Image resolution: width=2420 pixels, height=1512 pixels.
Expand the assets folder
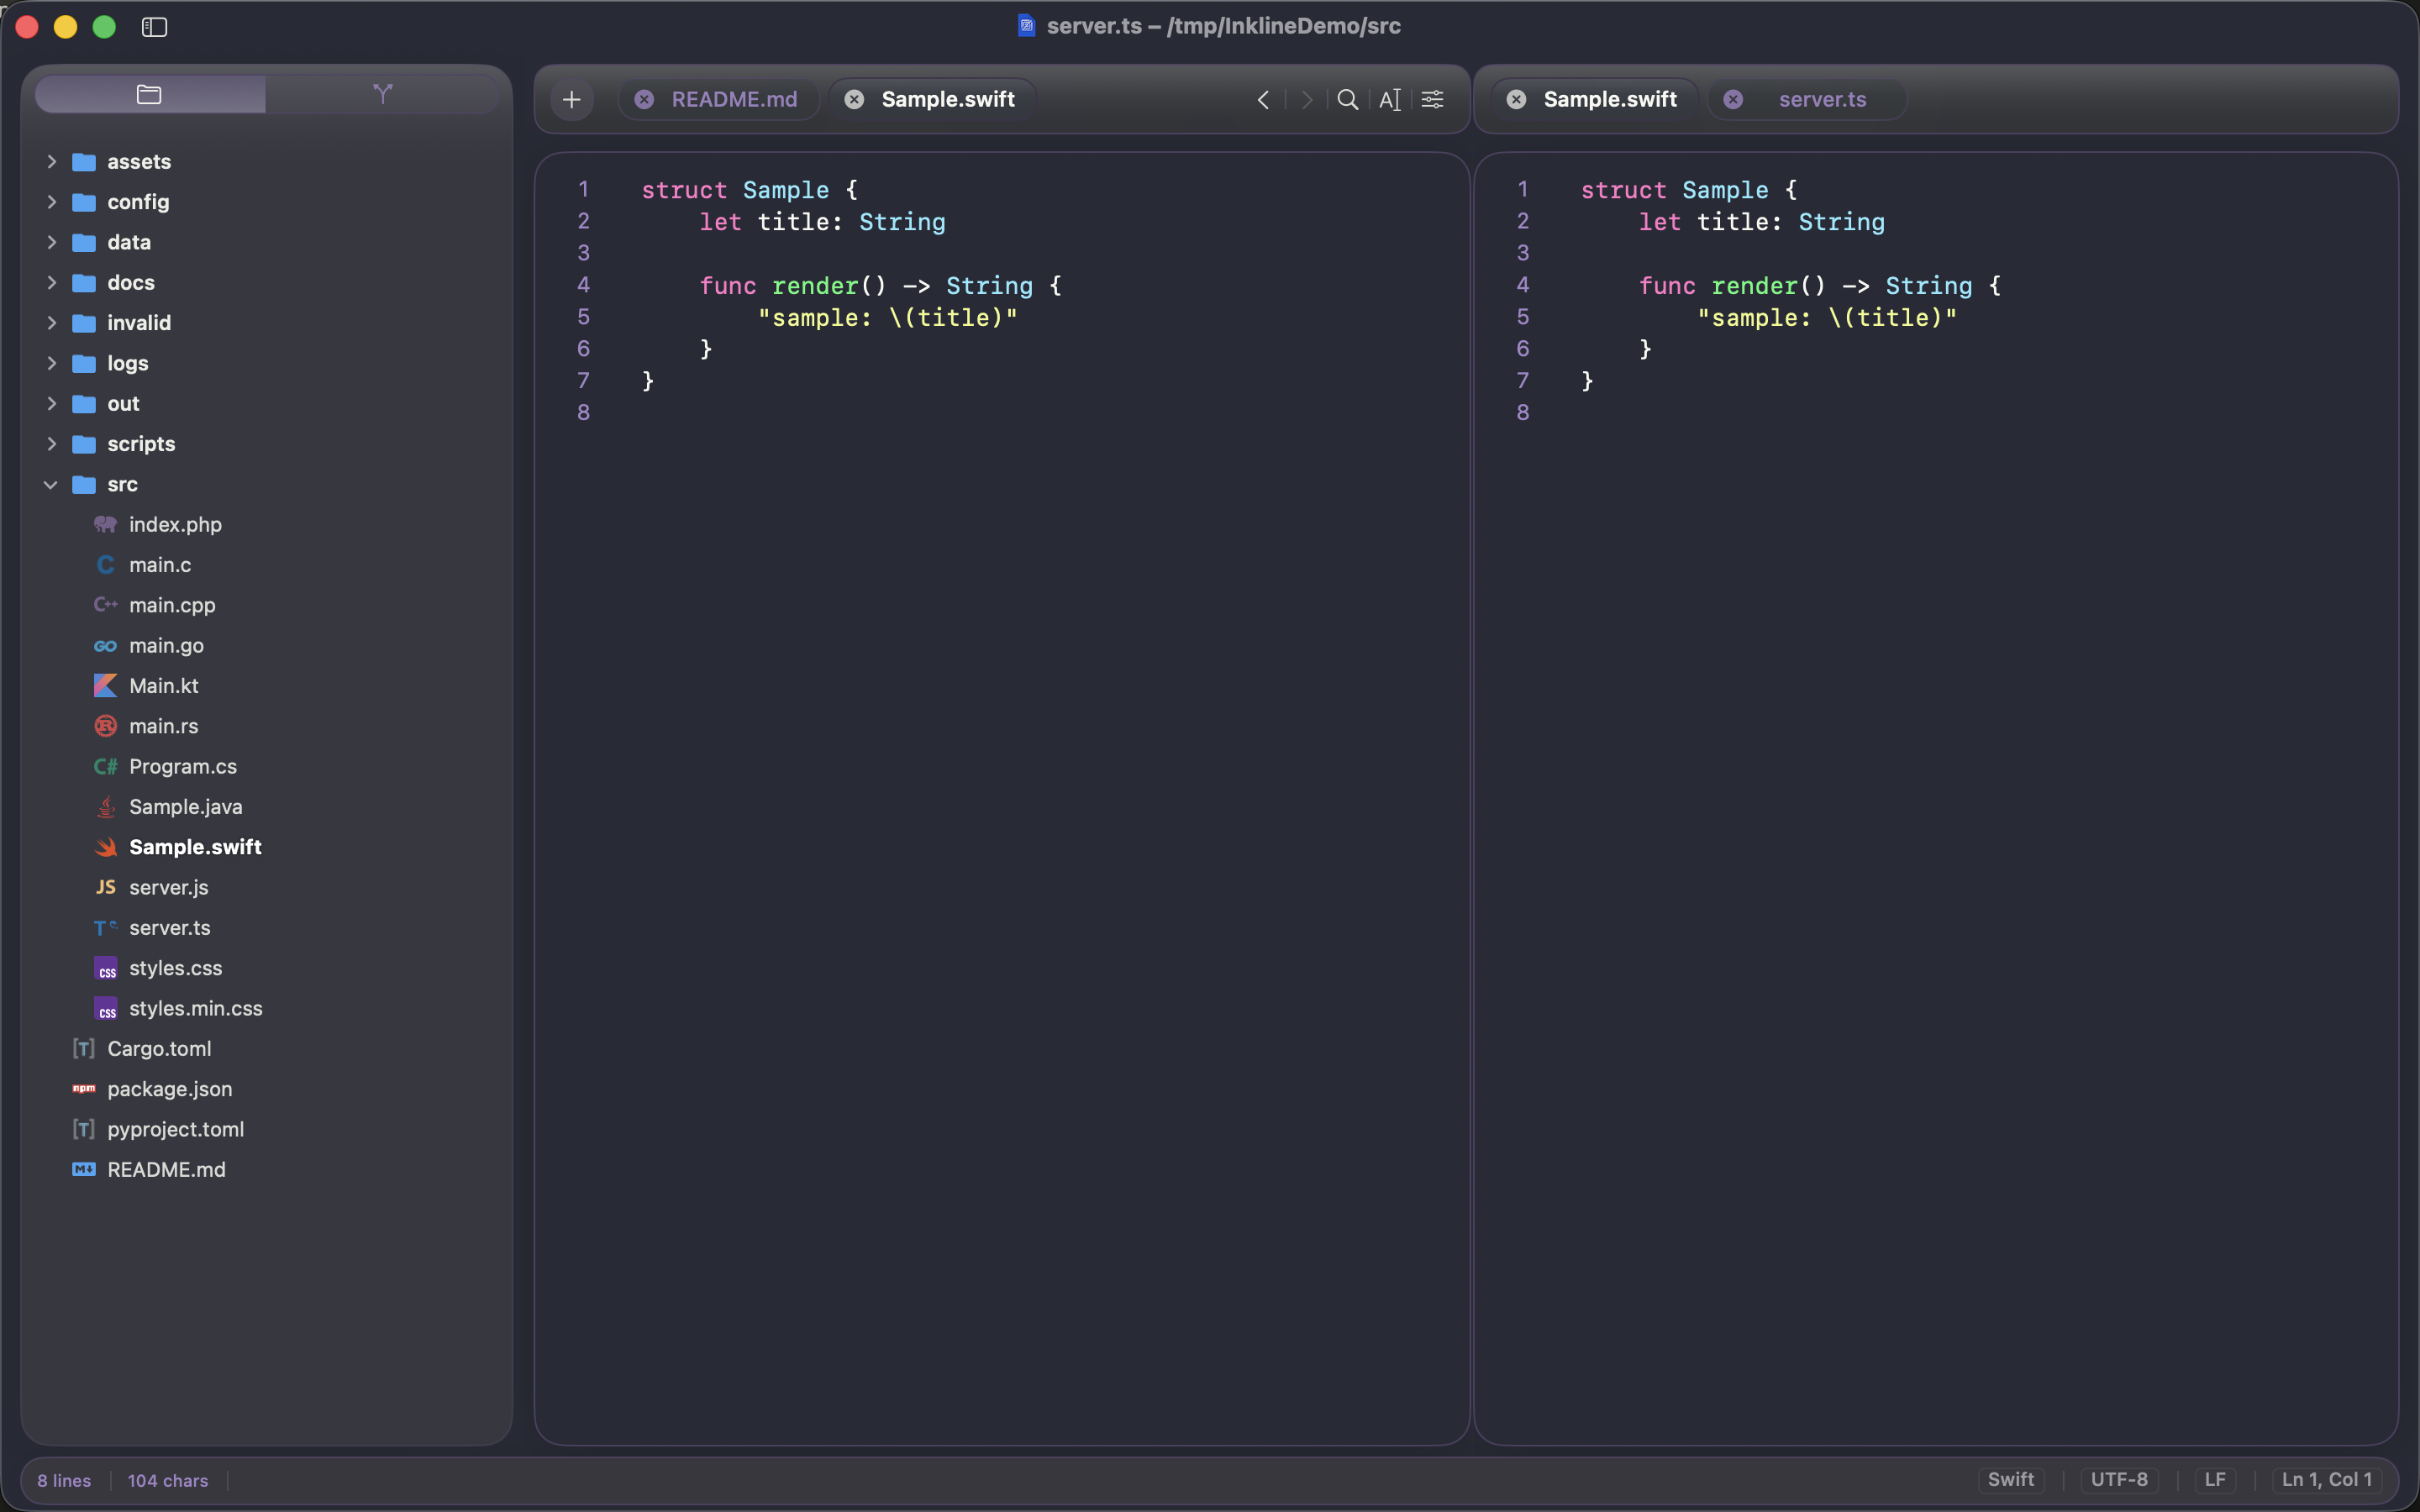click(x=51, y=161)
